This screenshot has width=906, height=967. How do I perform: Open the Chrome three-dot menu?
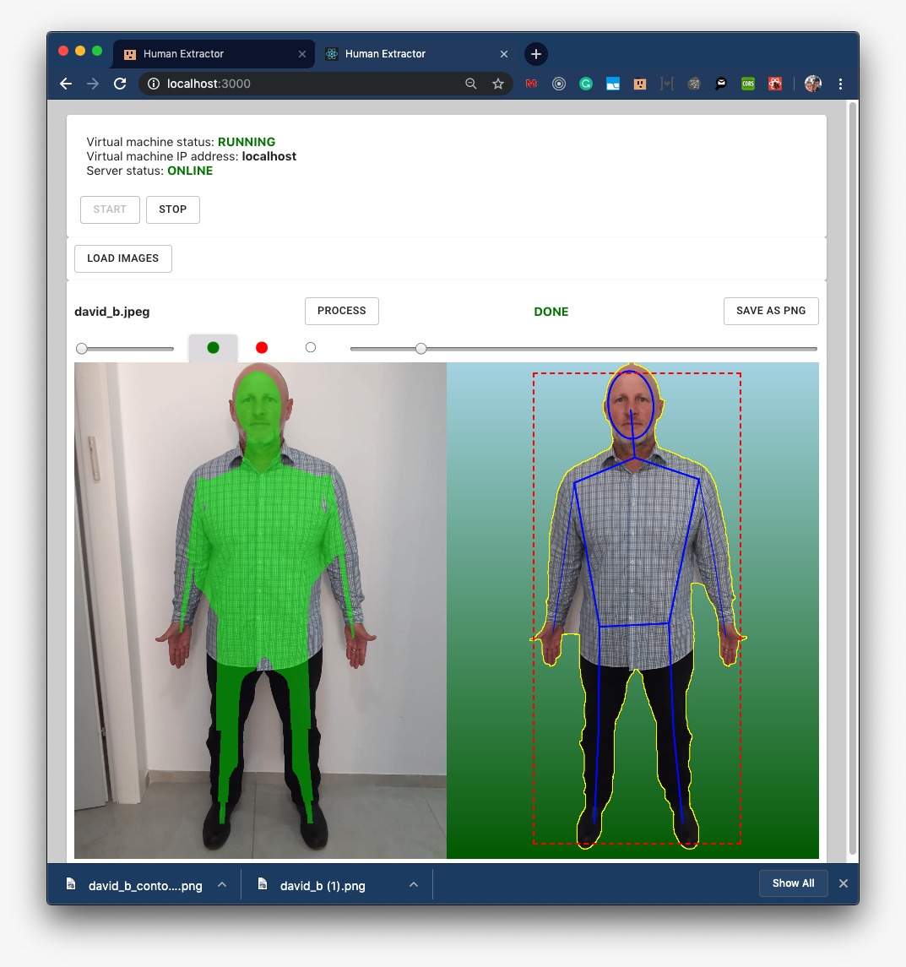click(x=841, y=84)
